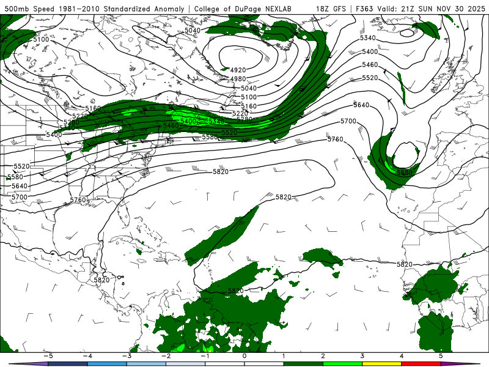Viewport: 489px width, 367px height.
Task: Click the purple above 5 color bar arrow
Action: (461, 364)
